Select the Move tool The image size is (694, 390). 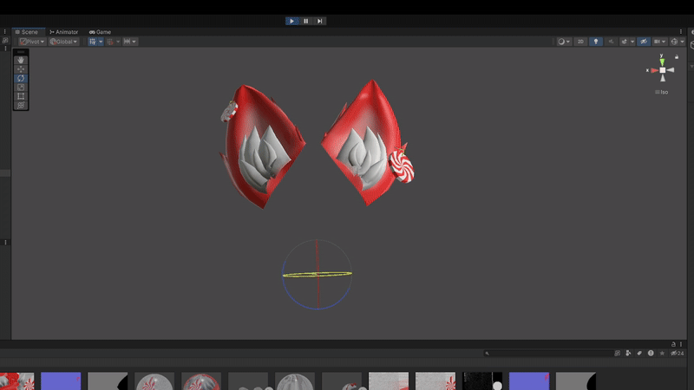coord(22,69)
